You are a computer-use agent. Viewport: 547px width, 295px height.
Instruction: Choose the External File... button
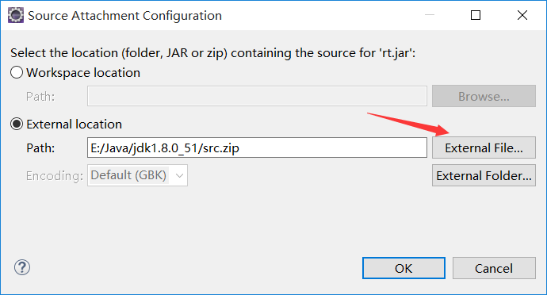point(484,147)
